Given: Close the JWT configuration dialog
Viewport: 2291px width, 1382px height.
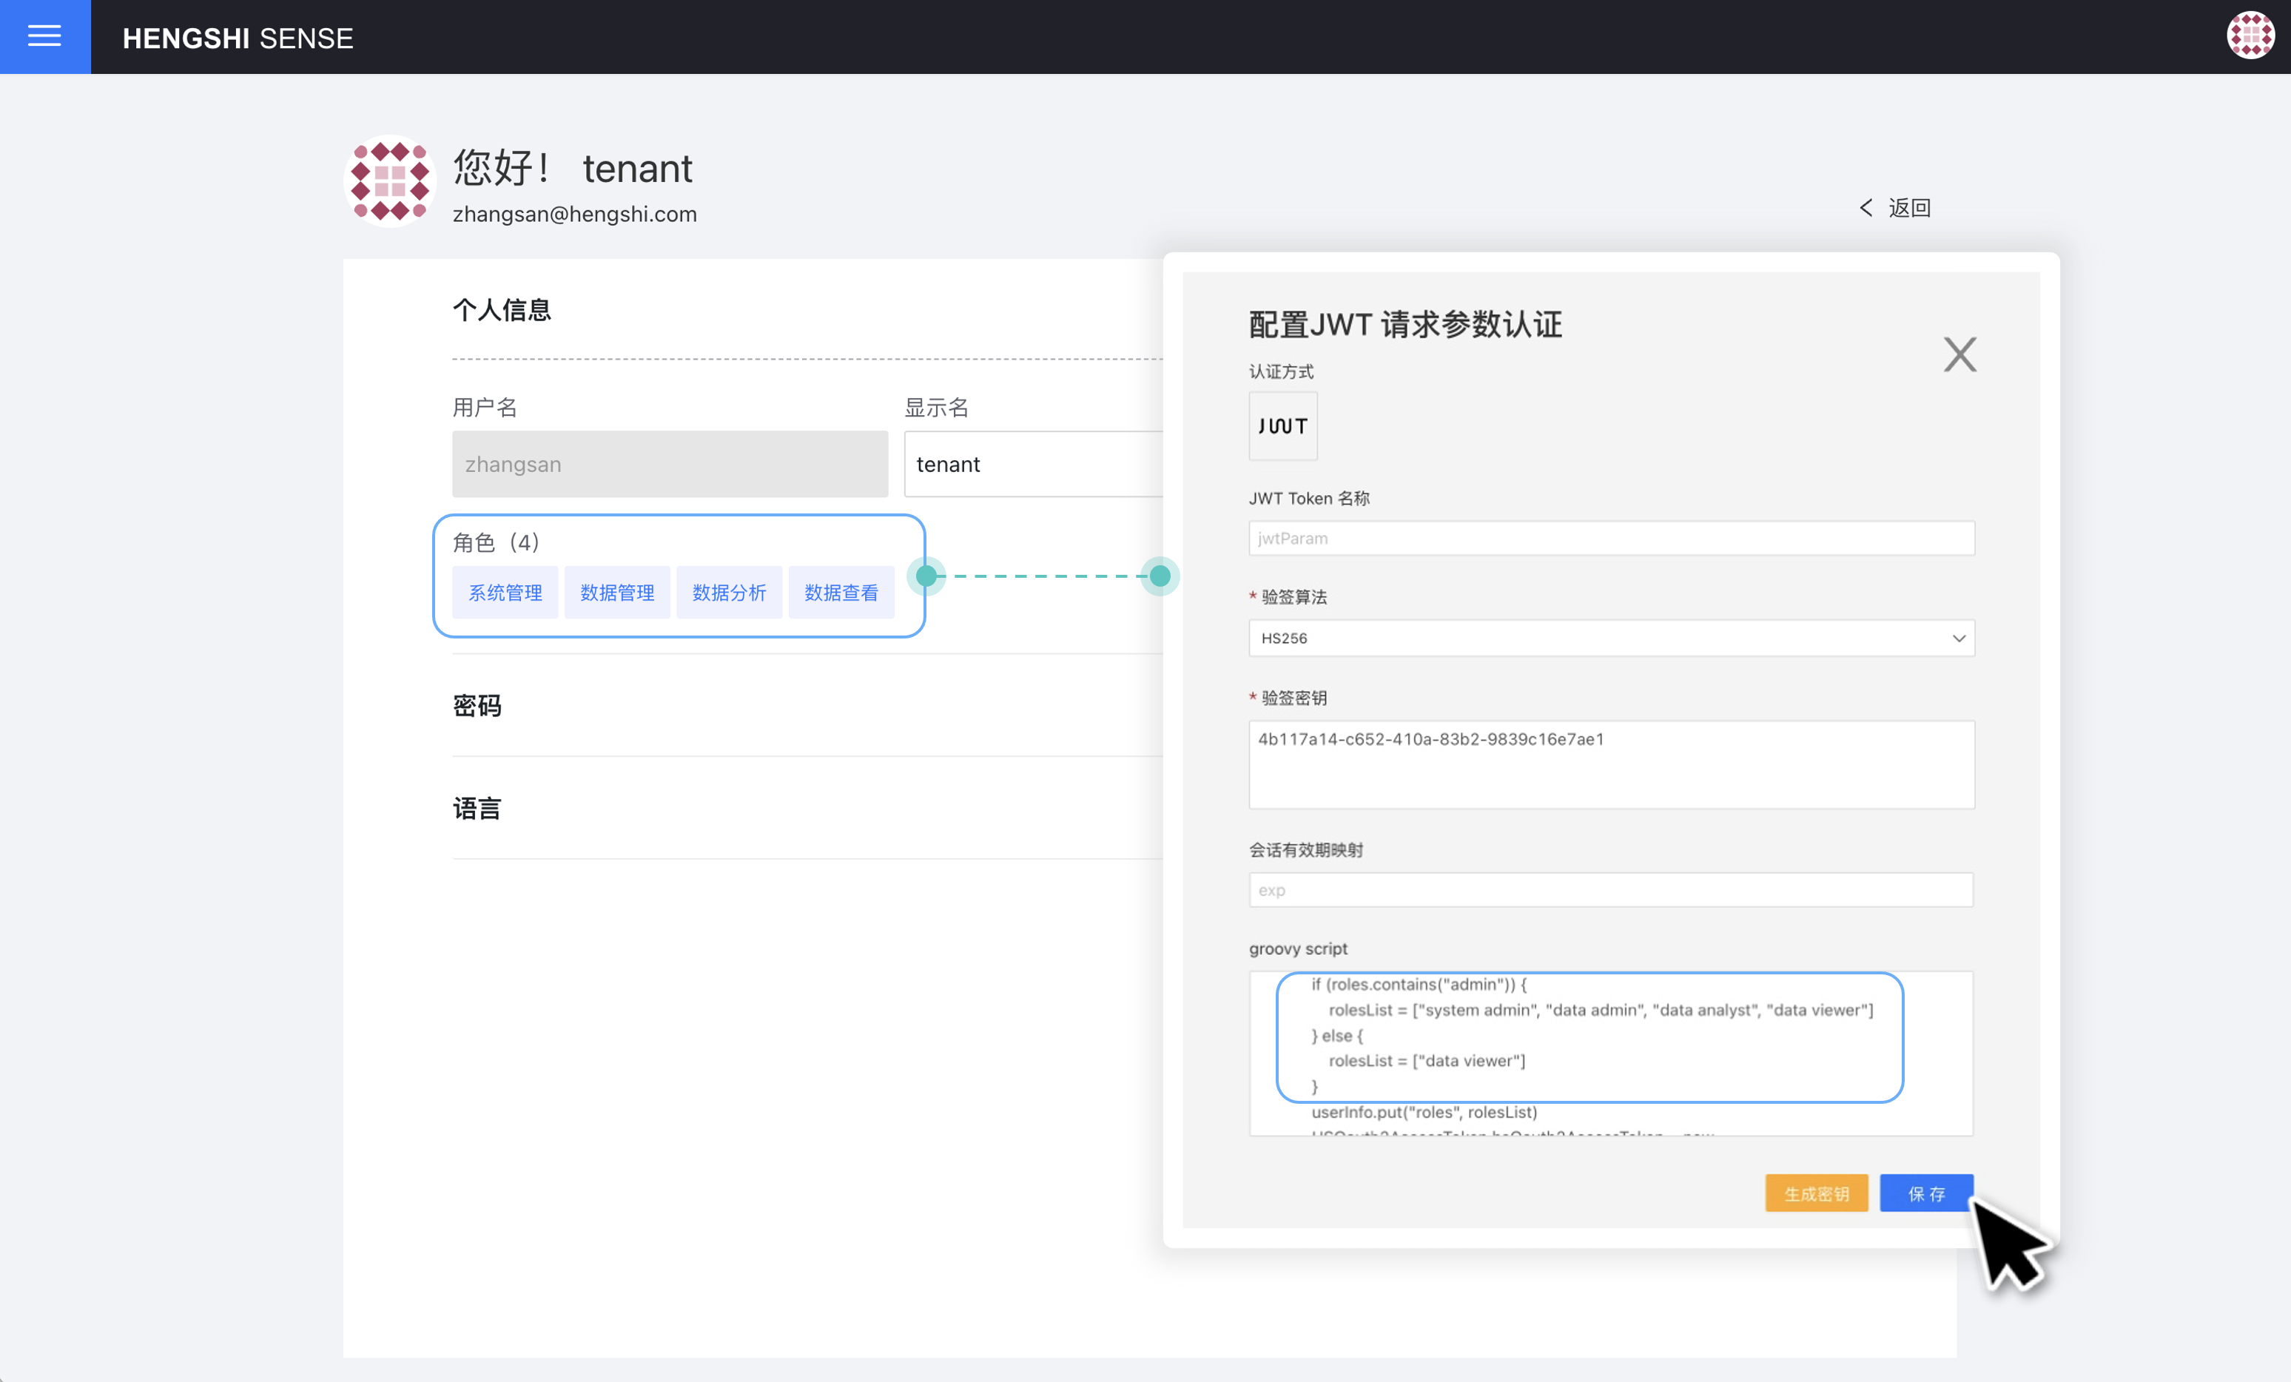Looking at the screenshot, I should point(1960,354).
